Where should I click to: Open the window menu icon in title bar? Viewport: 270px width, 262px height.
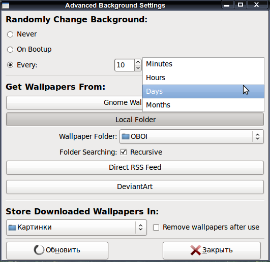tap(6, 5)
